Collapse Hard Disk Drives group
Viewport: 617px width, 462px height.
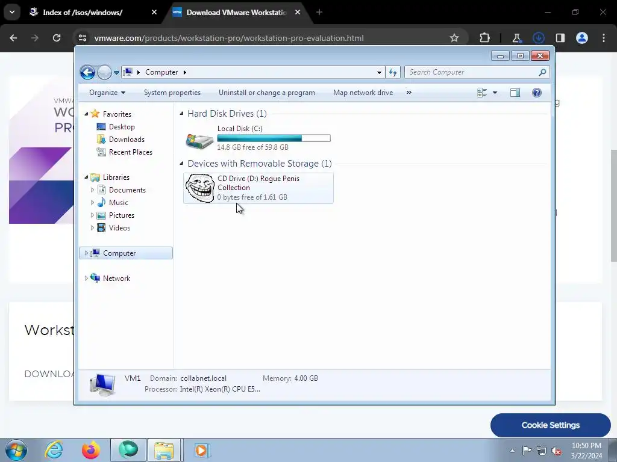pyautogui.click(x=181, y=114)
